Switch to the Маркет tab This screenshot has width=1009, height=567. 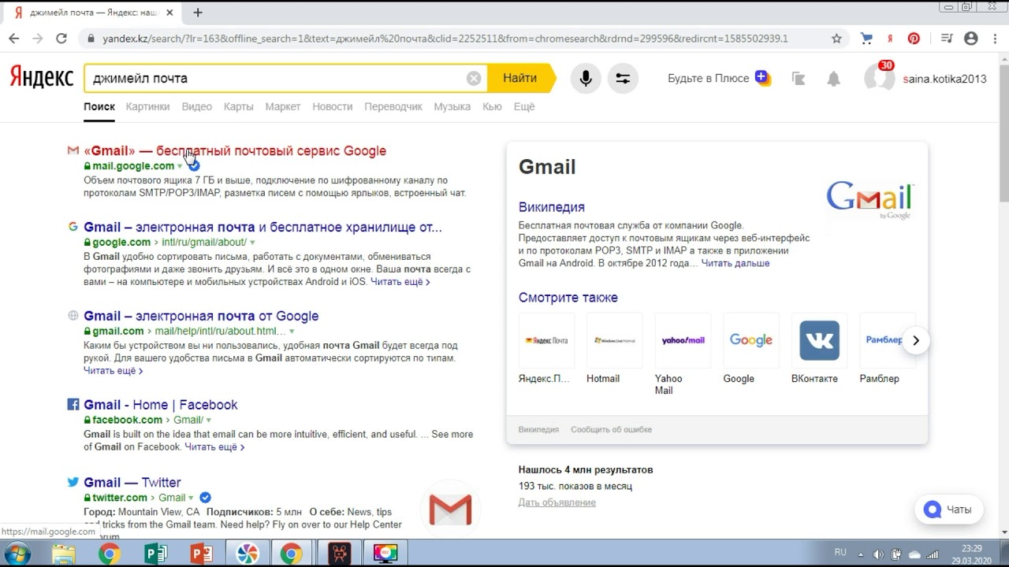pyautogui.click(x=283, y=106)
